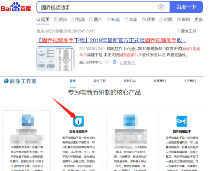Click the 百度一下 search button
Image resolution: width=212 pixels, height=171 pixels.
pyautogui.click(x=186, y=7)
